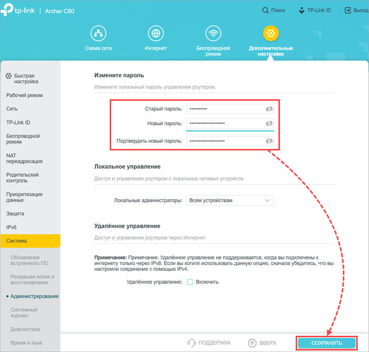Viewport: 369px width, 352px height.
Task: Open the Поиск search icon
Action: pos(265,10)
